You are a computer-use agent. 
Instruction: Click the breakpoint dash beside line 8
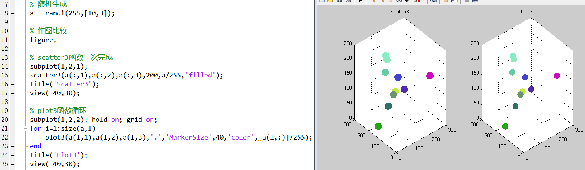pyautogui.click(x=13, y=13)
